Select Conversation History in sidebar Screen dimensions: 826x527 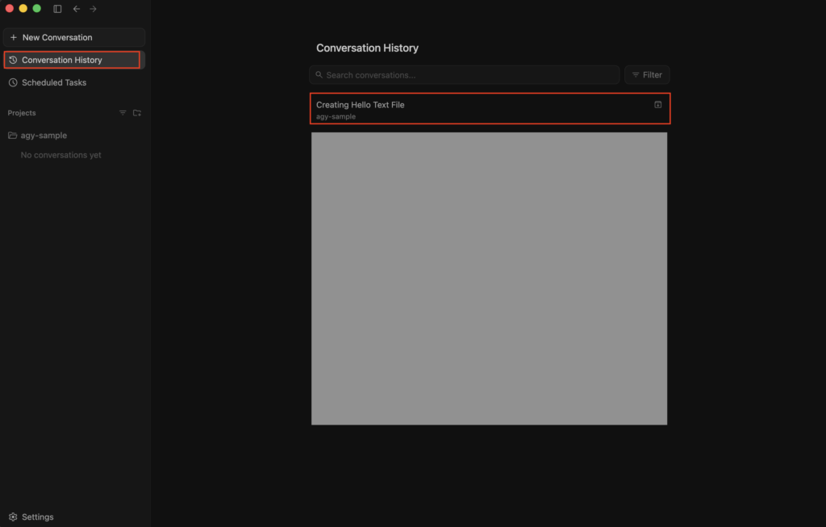(x=72, y=60)
